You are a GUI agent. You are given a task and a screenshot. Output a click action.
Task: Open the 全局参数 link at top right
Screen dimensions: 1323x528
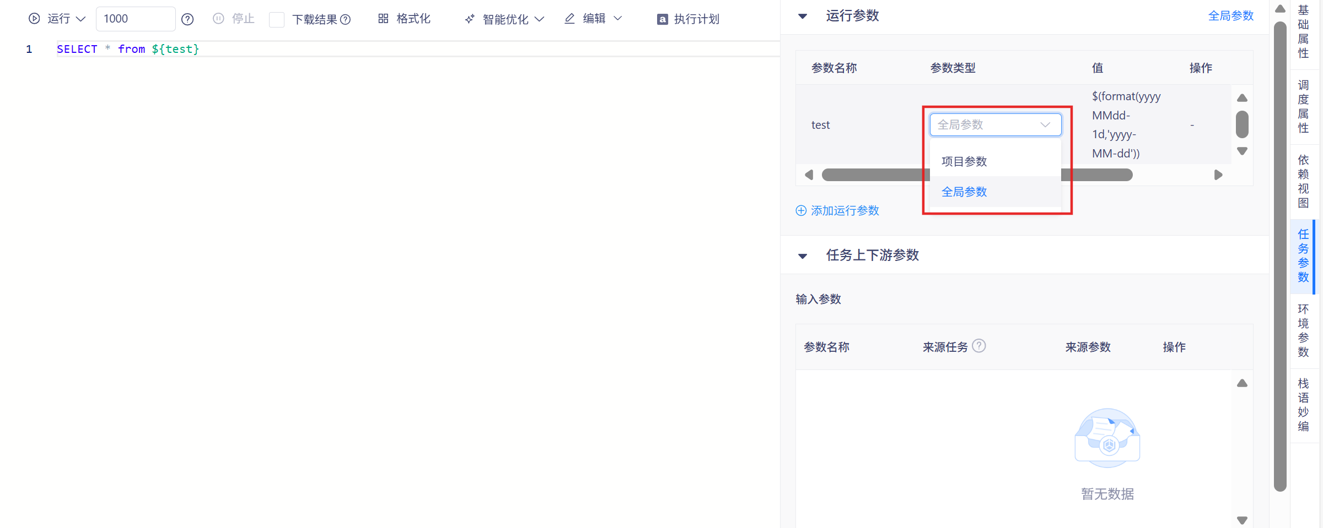coord(1231,16)
